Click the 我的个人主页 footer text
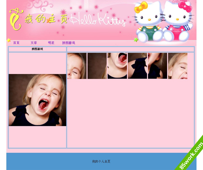Image resolution: width=203 pixels, height=170 pixels. [101, 161]
